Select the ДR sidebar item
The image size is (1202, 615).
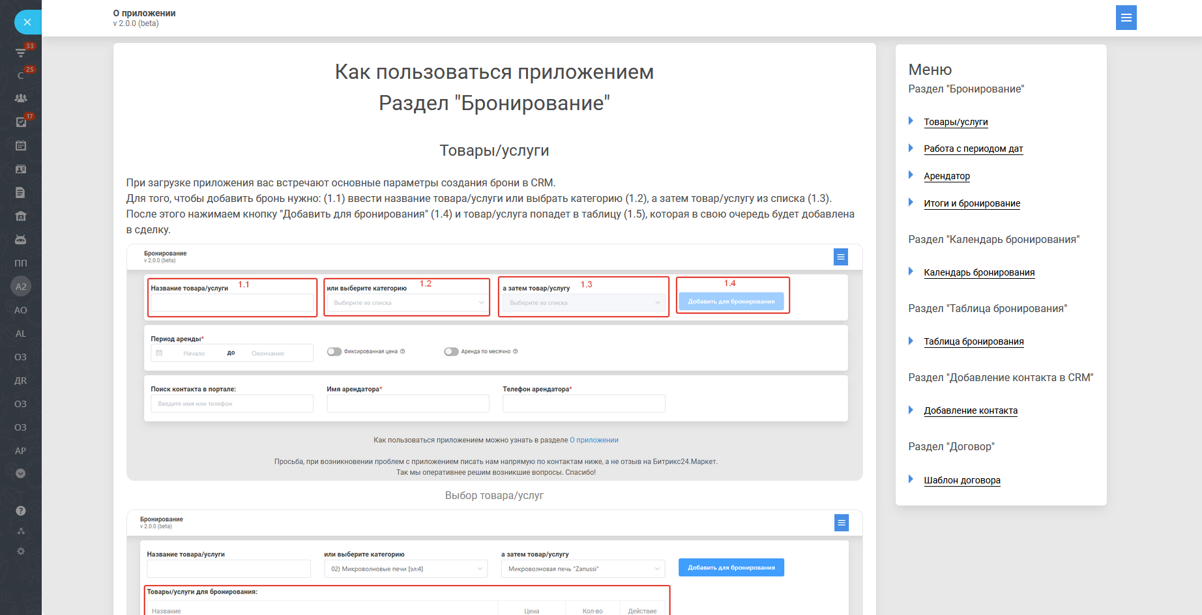pos(21,380)
